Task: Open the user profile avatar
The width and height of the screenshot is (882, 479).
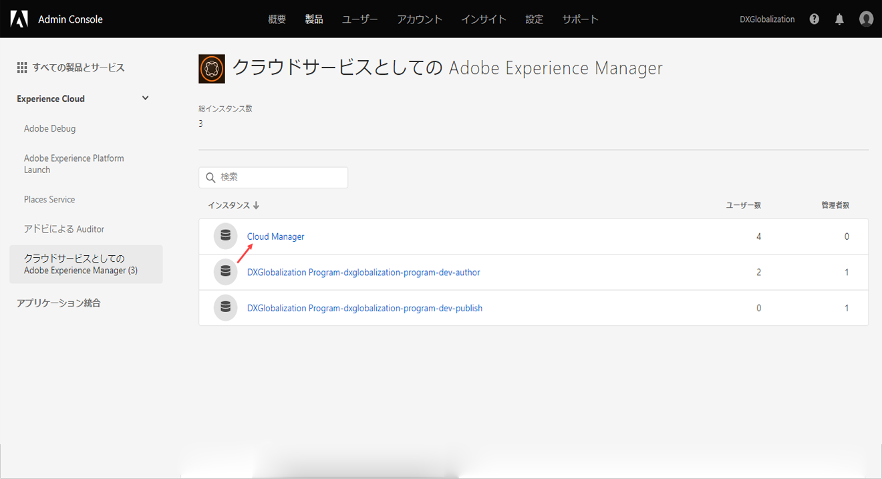Action: [x=867, y=19]
